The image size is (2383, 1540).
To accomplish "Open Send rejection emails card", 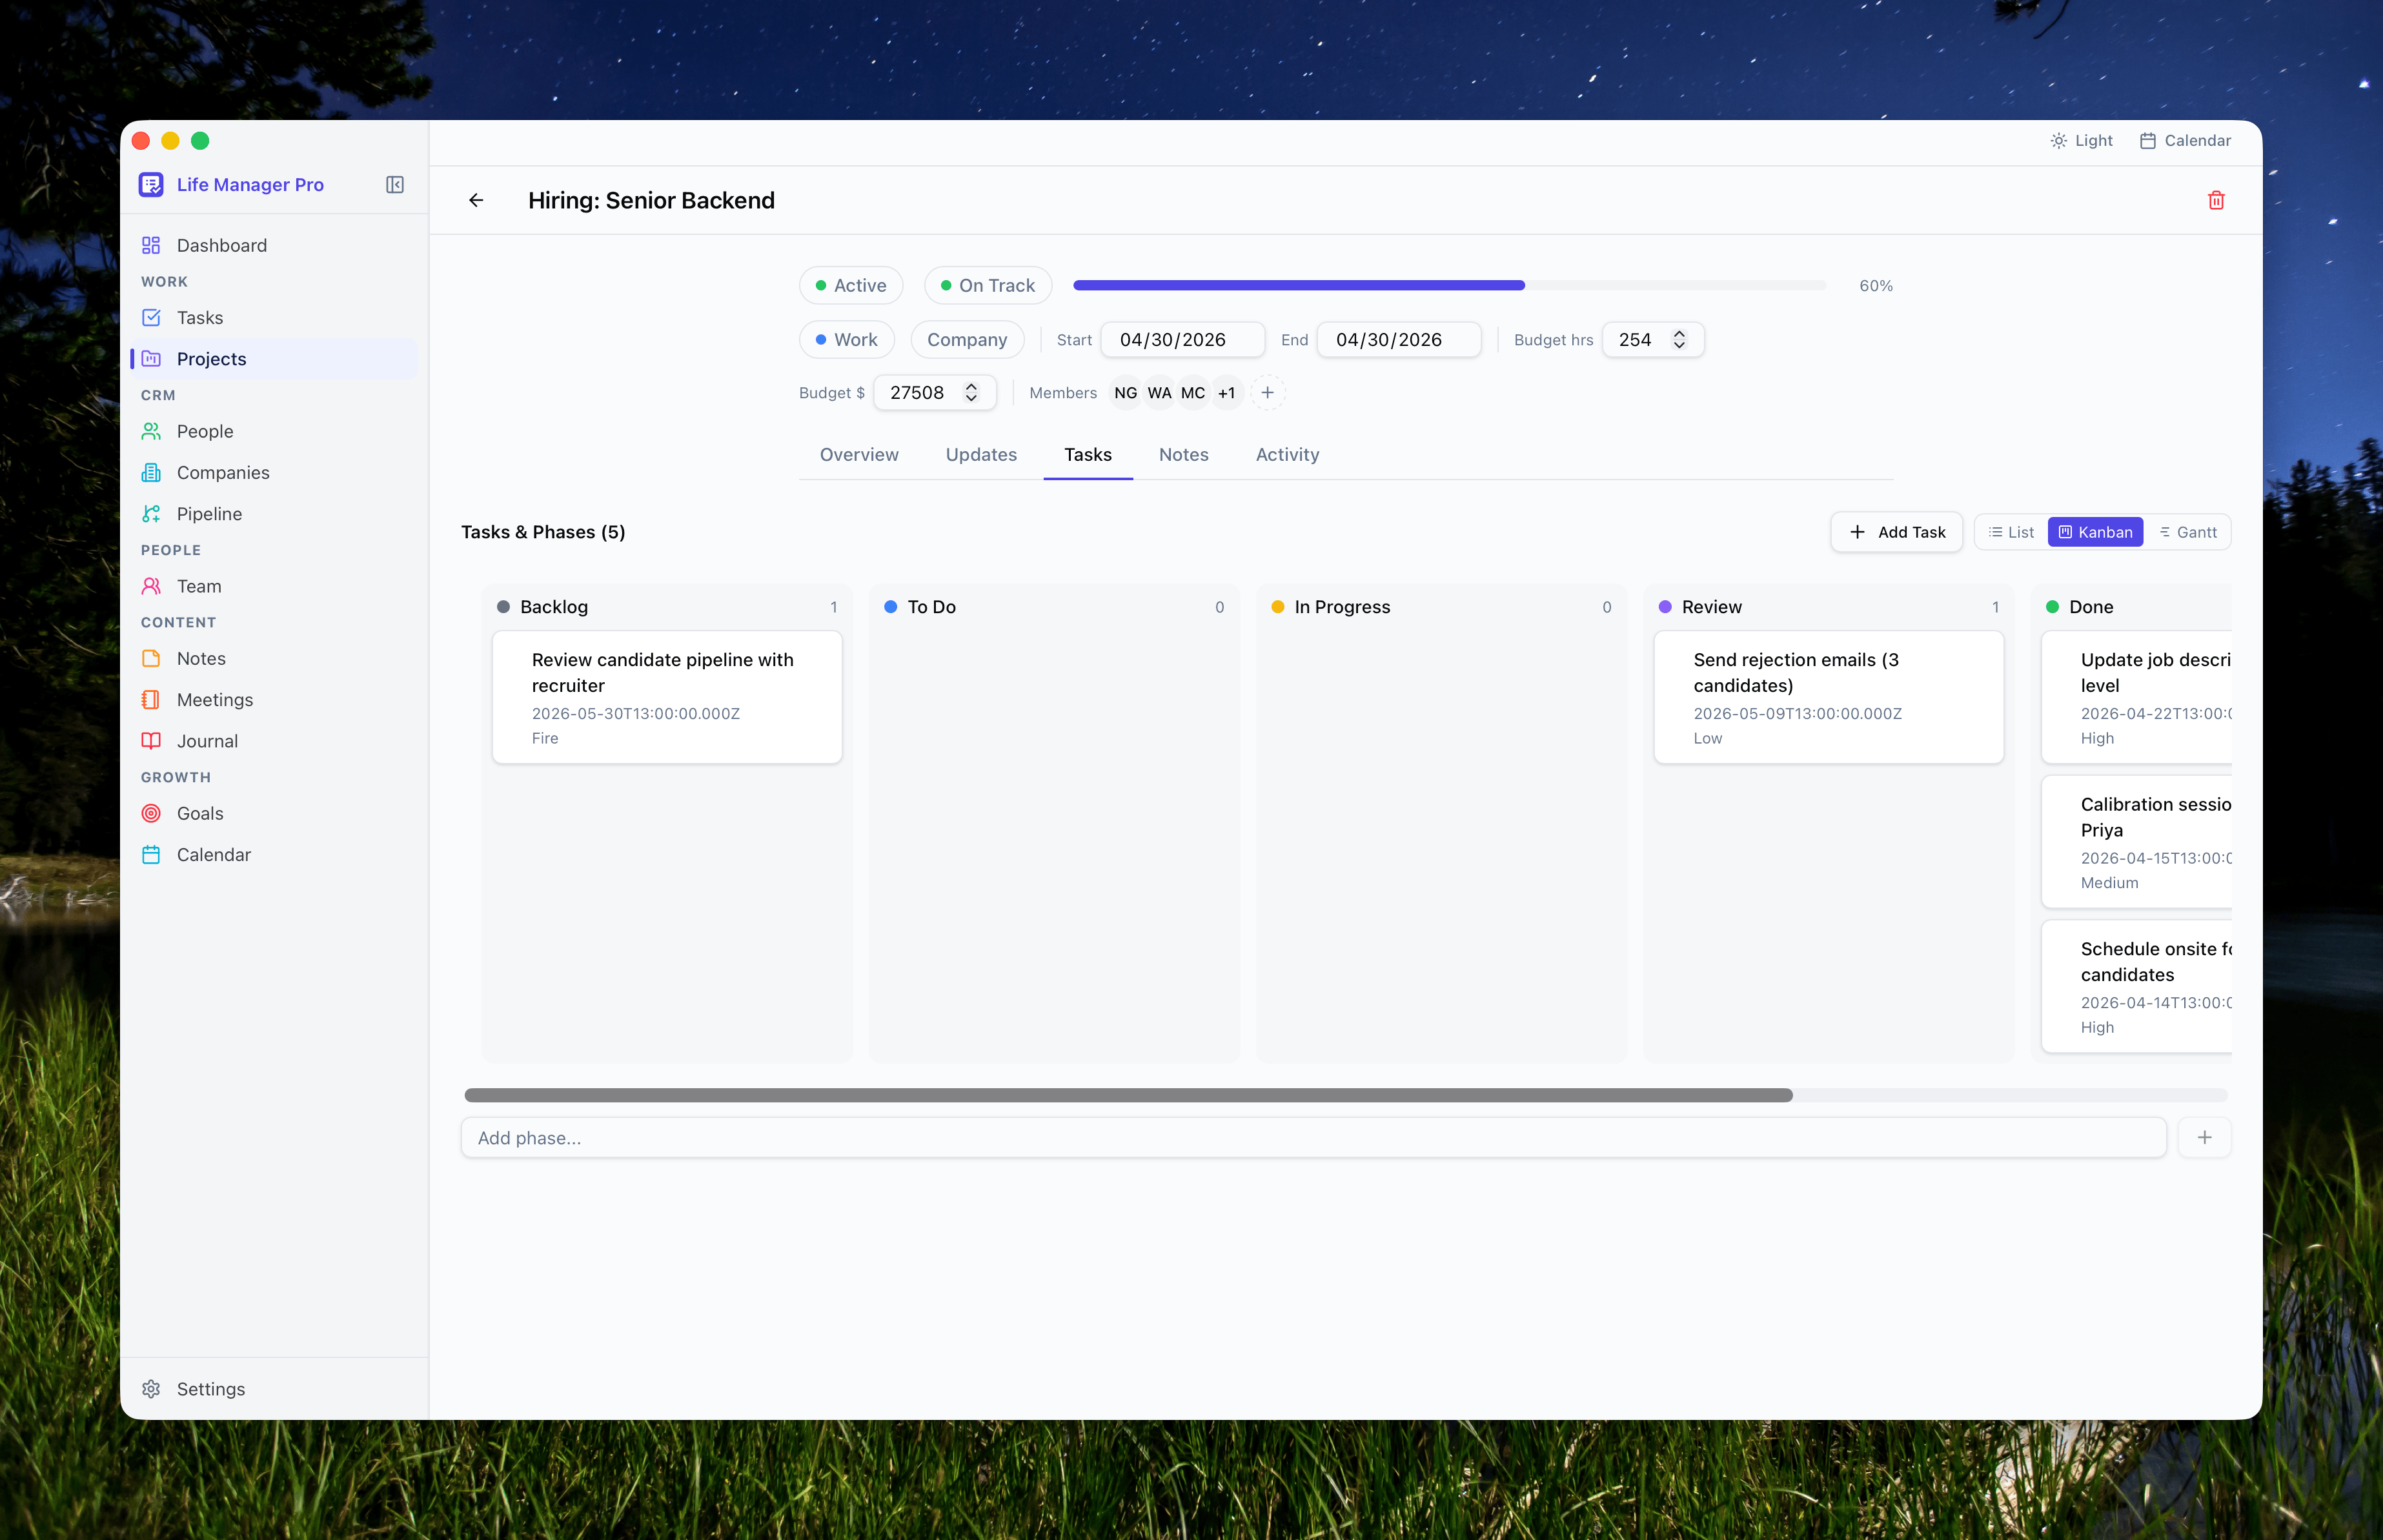I will point(1828,698).
